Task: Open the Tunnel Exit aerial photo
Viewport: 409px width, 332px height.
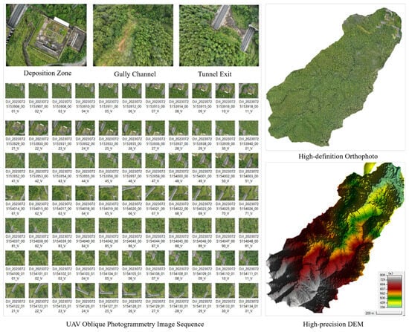Action: 219,36
